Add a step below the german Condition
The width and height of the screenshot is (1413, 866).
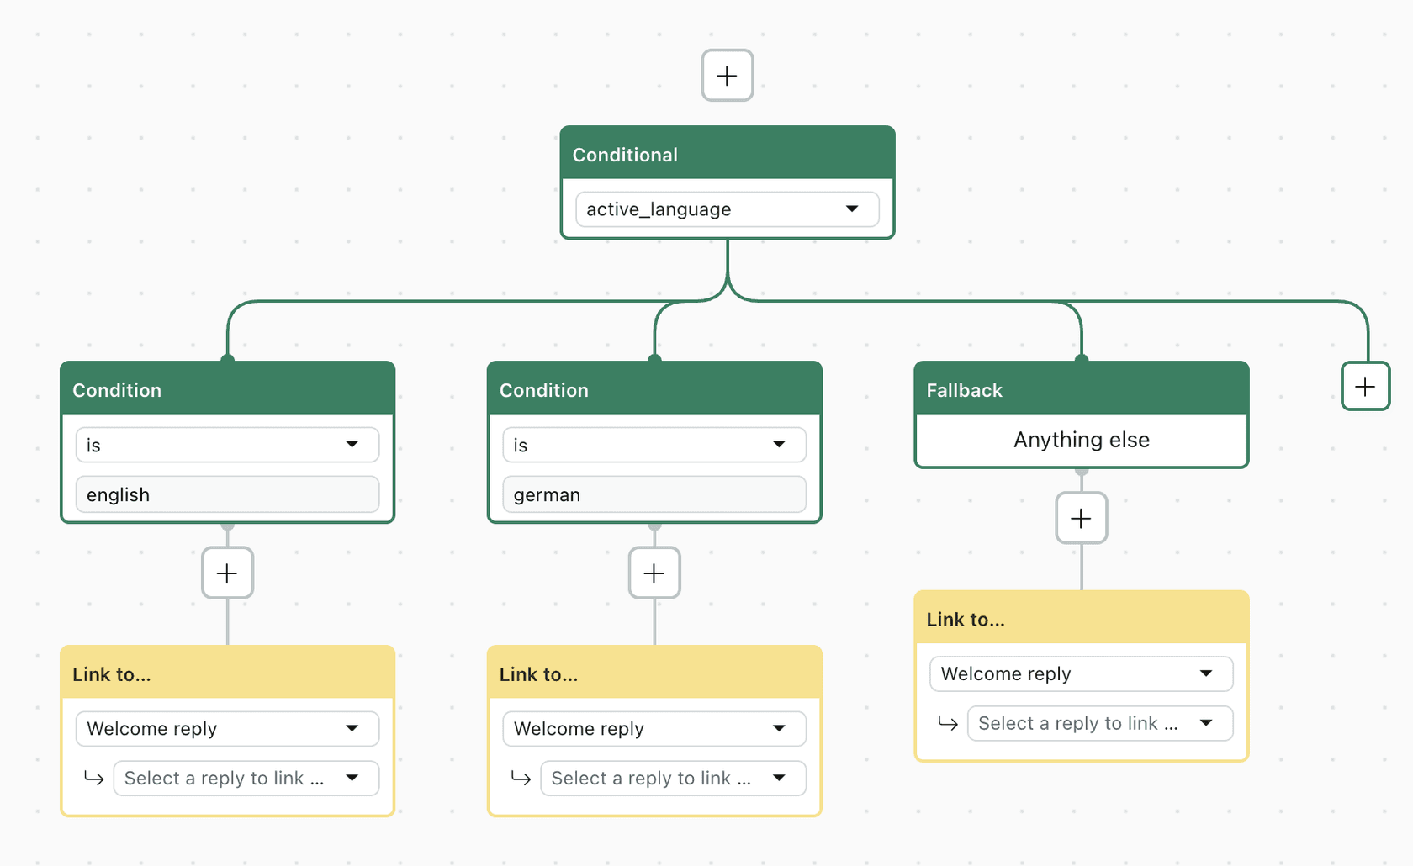click(x=654, y=573)
